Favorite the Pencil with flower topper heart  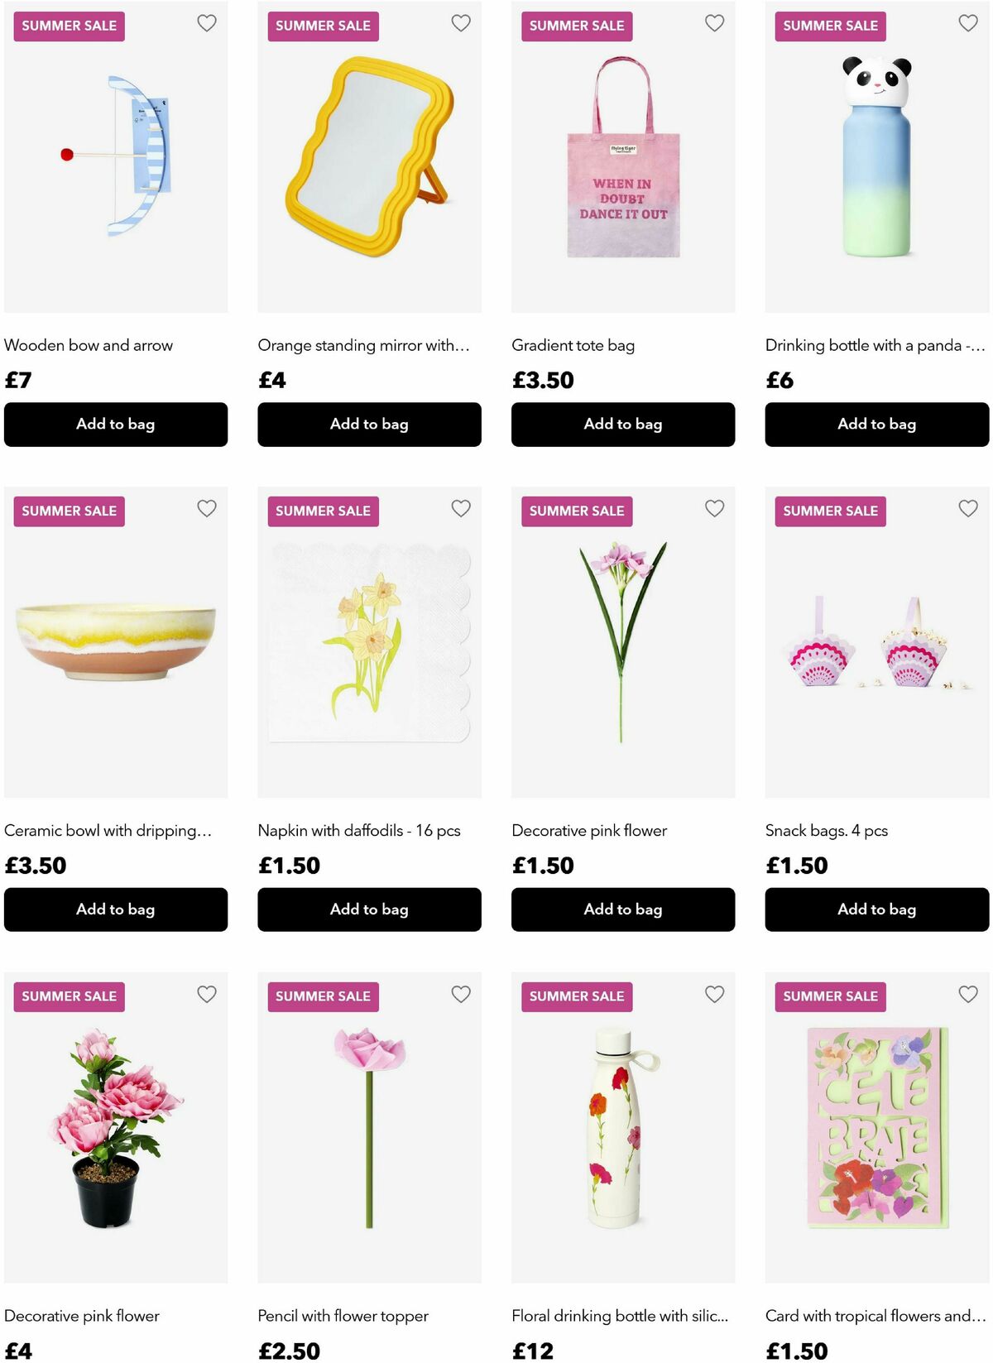coord(461,994)
